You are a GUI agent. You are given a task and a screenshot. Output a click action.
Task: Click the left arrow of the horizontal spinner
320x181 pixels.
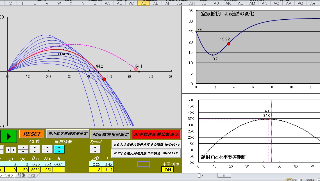click(x=8, y=150)
